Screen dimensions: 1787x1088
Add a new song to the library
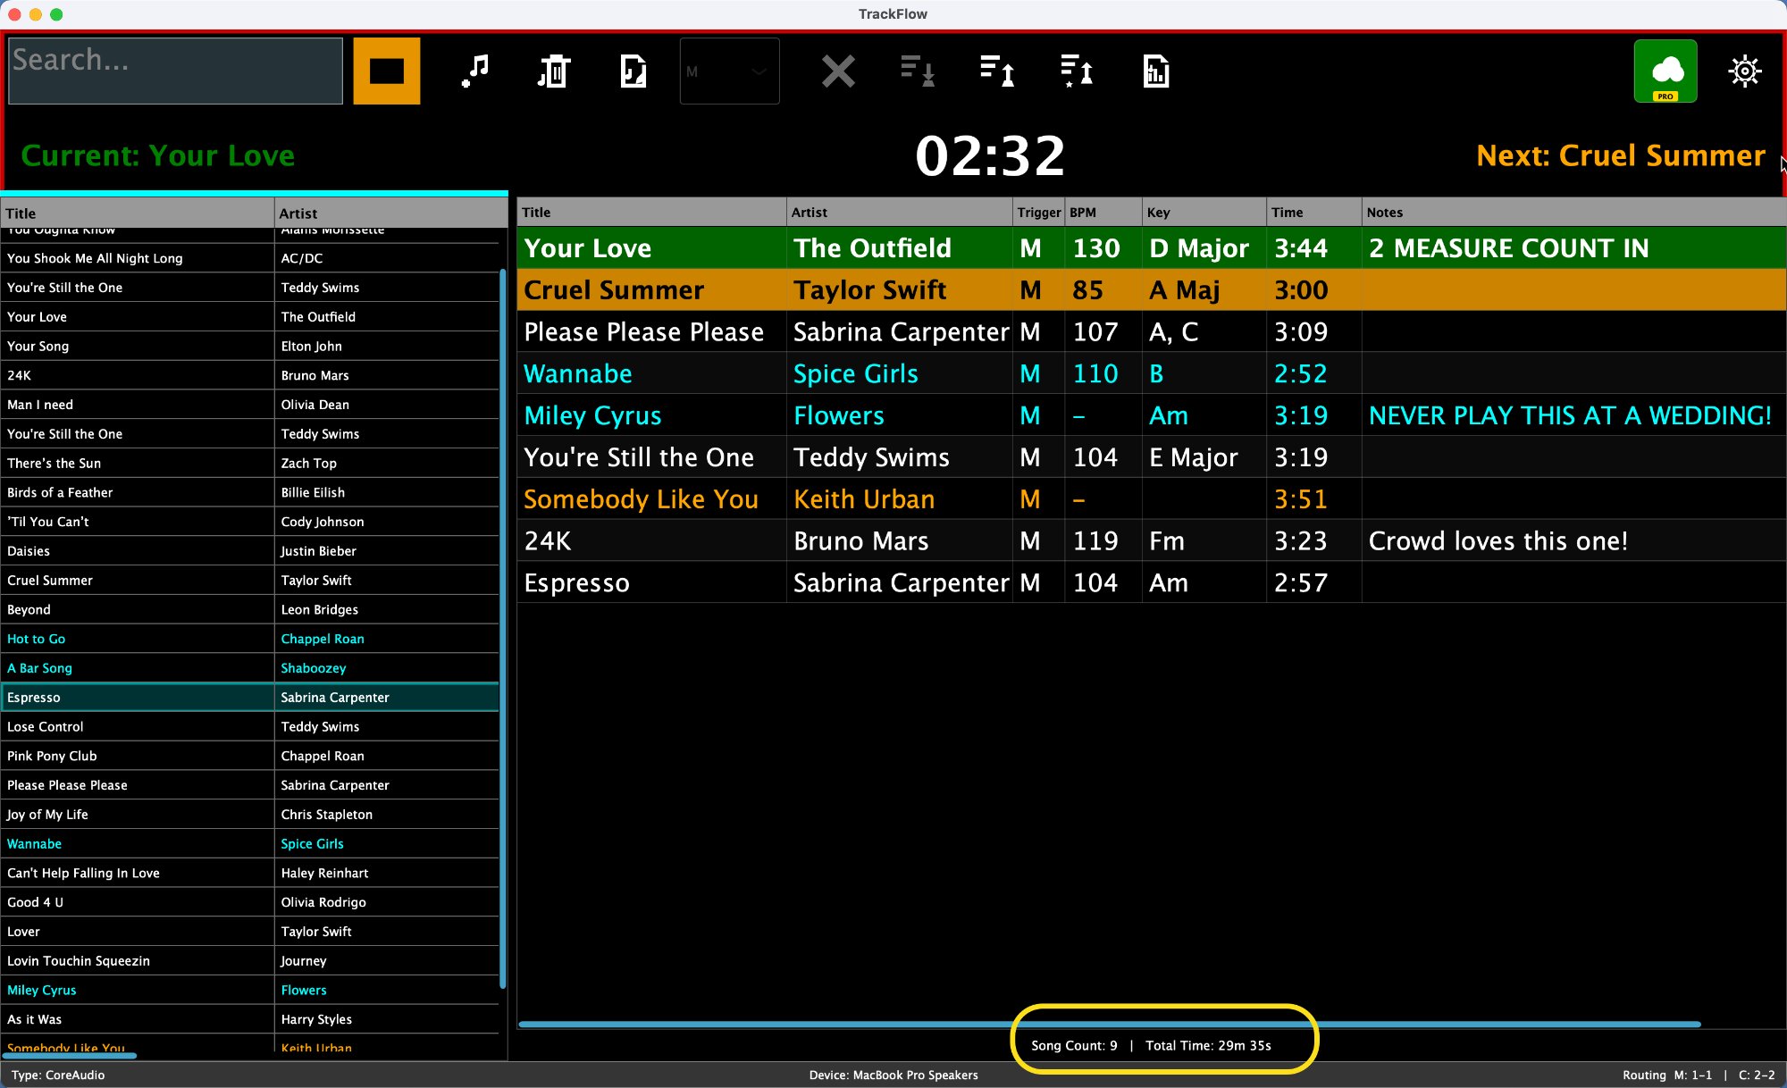coord(474,71)
